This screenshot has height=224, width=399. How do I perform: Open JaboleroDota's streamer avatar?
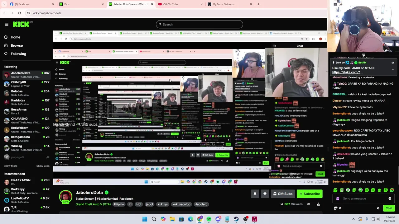(x=65, y=197)
